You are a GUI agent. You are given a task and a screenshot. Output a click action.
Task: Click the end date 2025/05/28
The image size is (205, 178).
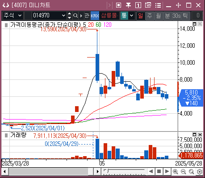pos(188,163)
